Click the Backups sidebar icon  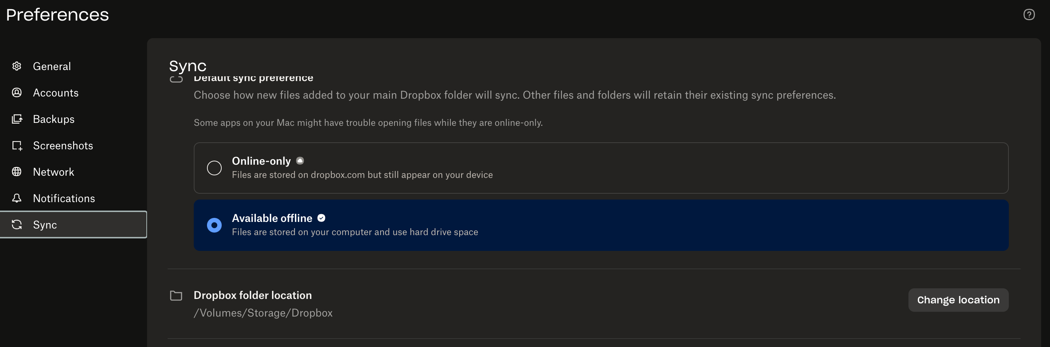coord(17,119)
